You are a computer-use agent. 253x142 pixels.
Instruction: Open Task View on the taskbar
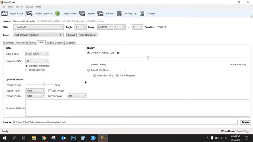click(24, 138)
